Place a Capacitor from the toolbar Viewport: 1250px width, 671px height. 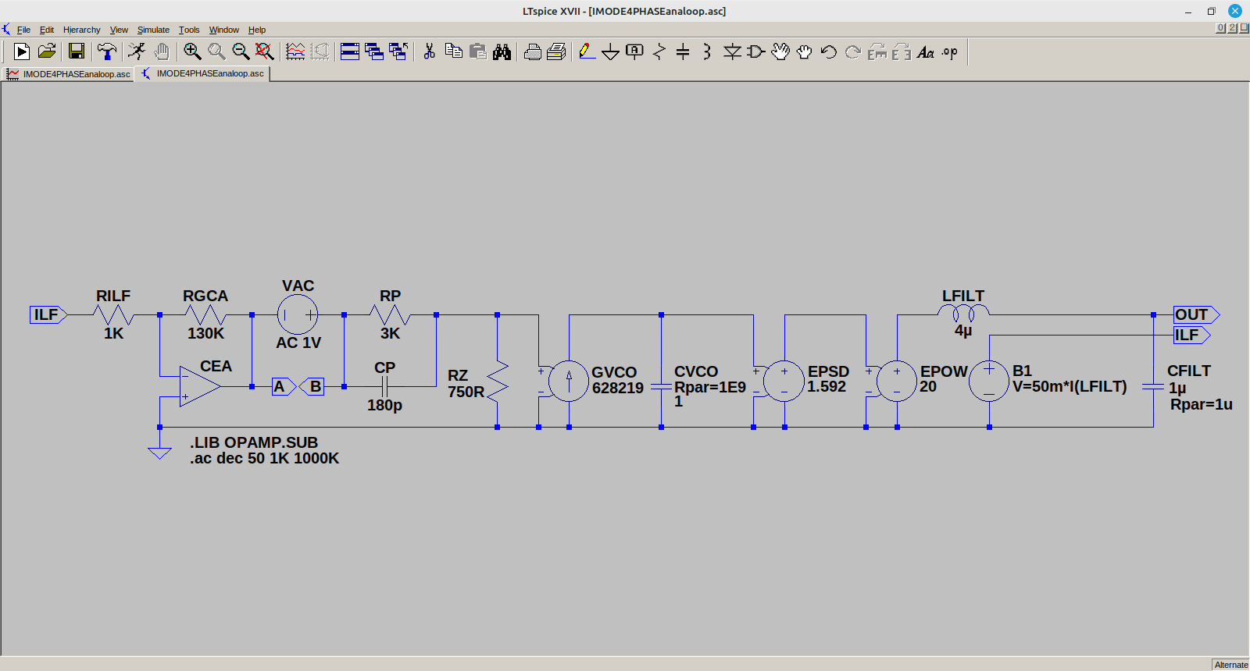683,51
